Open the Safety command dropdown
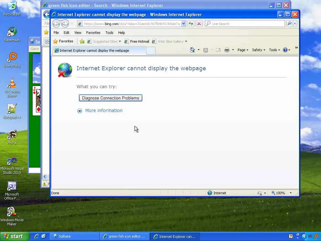 click(x=259, y=50)
